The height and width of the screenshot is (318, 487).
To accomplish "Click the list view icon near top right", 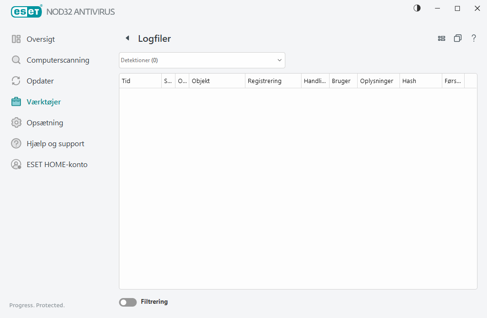I will pyautogui.click(x=441, y=38).
